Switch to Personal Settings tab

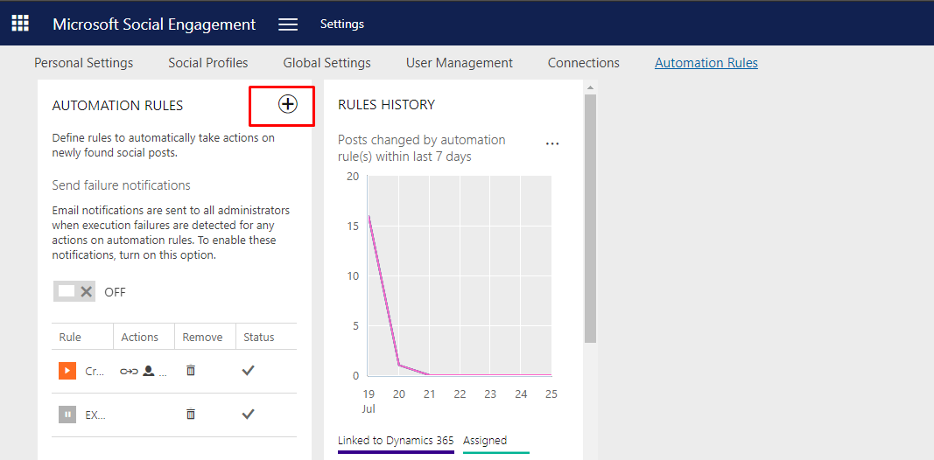tap(84, 63)
